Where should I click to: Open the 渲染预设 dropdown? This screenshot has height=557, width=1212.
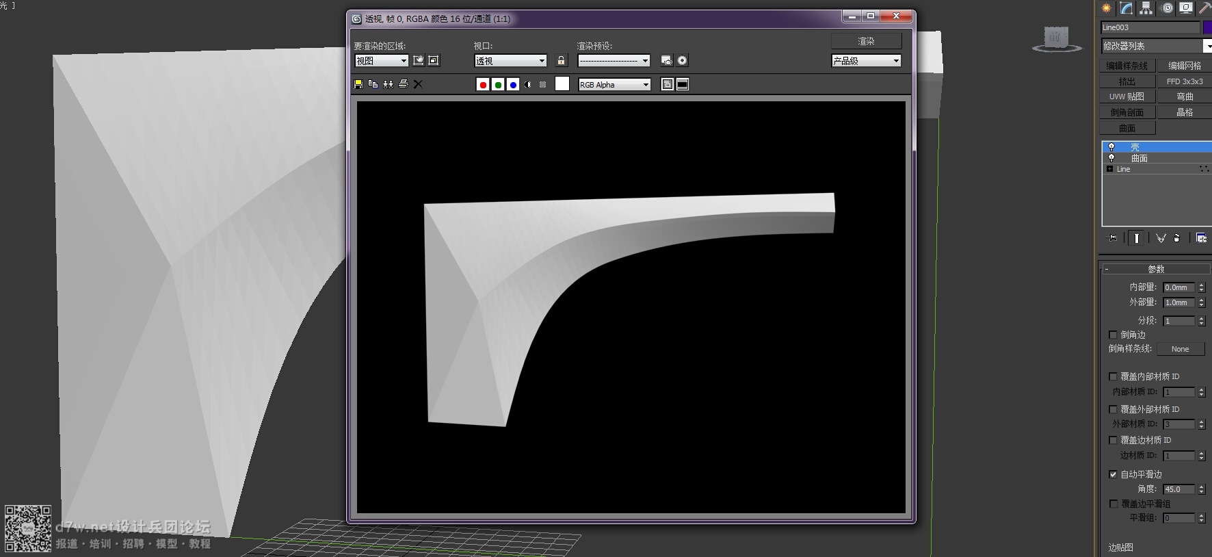(x=614, y=61)
